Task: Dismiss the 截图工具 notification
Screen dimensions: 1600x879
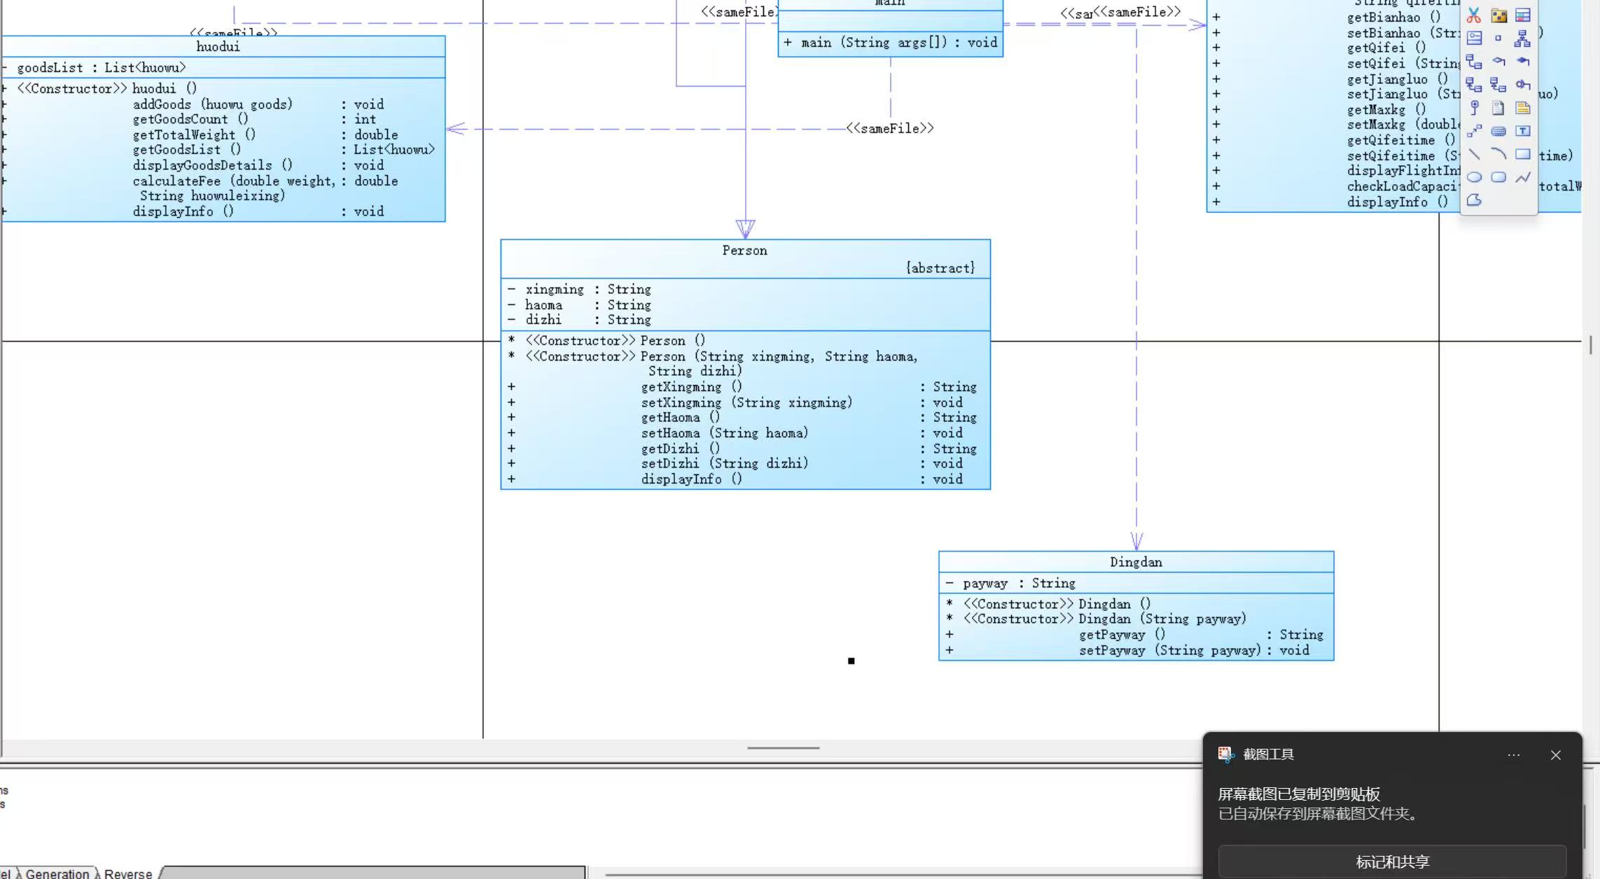Action: coord(1555,755)
